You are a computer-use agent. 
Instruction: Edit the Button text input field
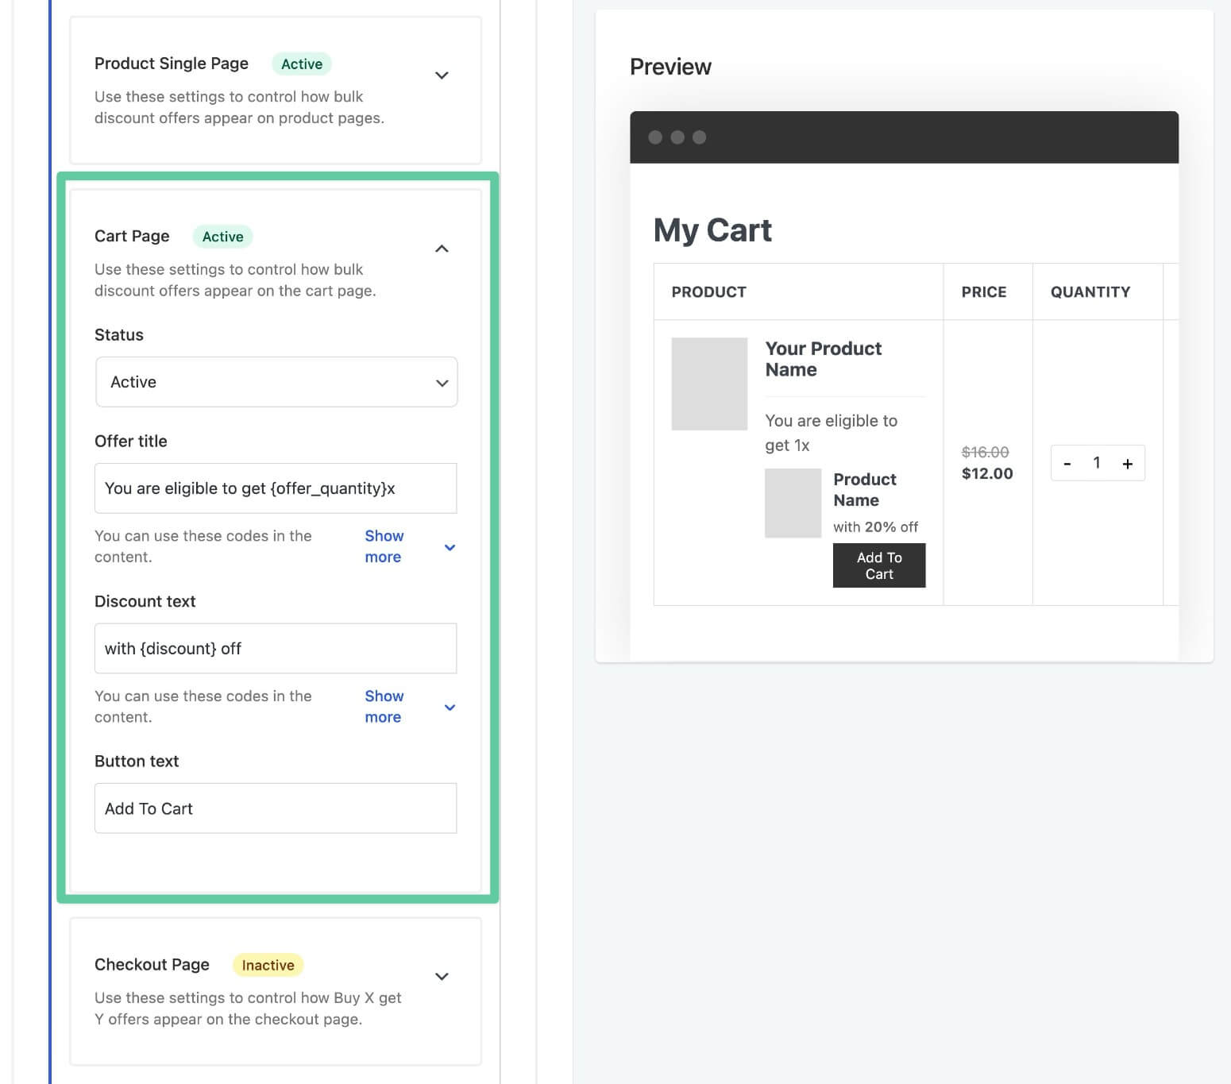point(276,808)
